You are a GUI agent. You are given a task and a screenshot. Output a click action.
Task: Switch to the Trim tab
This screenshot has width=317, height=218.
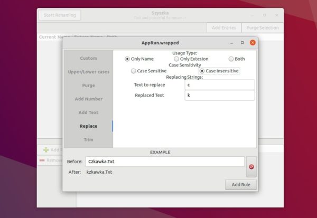[88, 139]
